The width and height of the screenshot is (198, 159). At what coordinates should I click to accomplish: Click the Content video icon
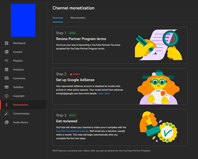pyautogui.click(x=7, y=52)
